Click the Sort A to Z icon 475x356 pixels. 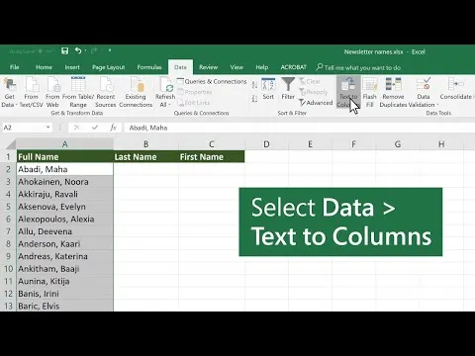click(254, 85)
